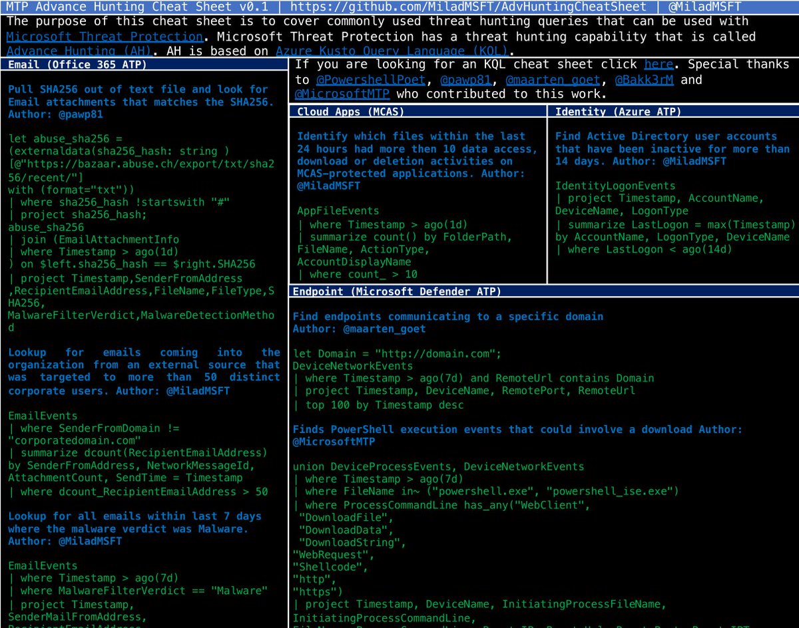Click the "corporatedomain.com" string
Image resolution: width=799 pixels, height=628 pixels.
coord(75,441)
